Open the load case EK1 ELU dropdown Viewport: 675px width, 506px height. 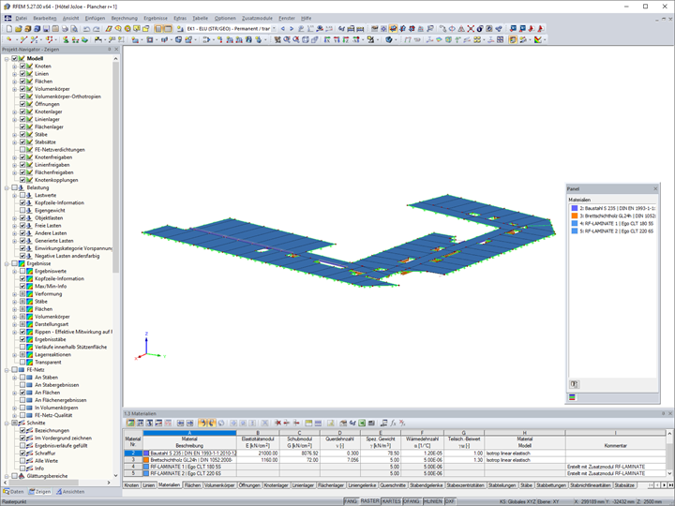click(274, 29)
